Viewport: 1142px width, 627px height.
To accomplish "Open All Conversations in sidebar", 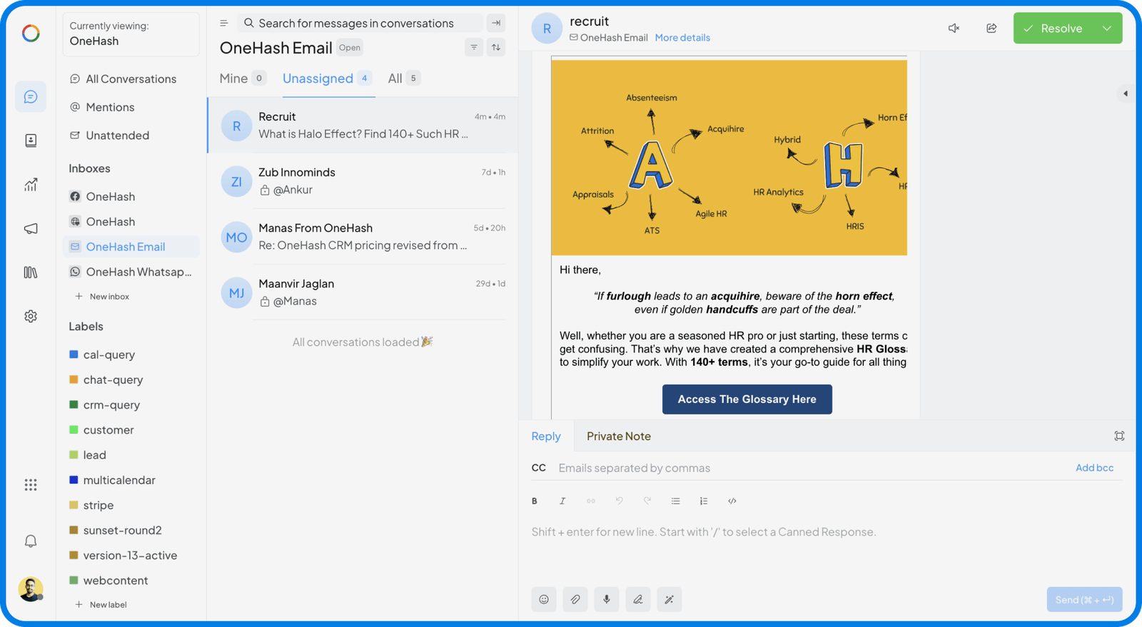I will (131, 78).
